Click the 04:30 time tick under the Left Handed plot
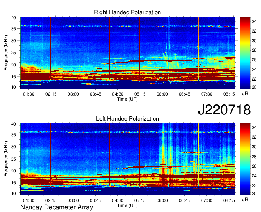Viewport: 261px width, 212px height. 118,200
